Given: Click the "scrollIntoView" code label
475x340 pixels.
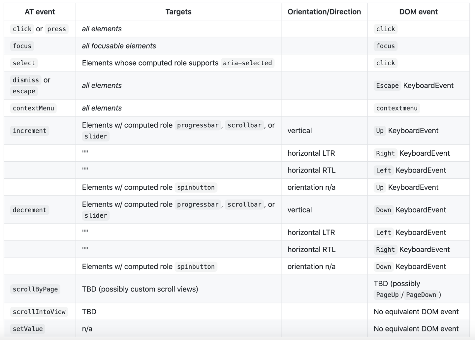Looking at the screenshot, I should pos(39,312).
